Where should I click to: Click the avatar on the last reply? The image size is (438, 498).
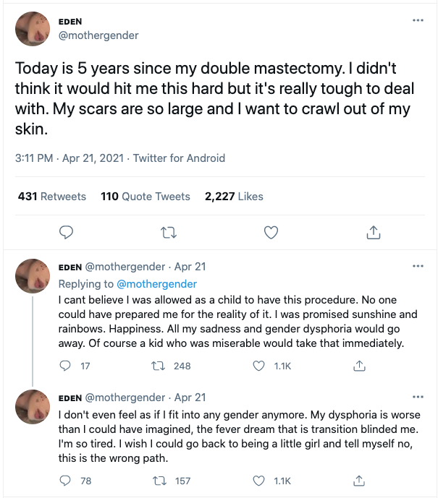[x=32, y=405]
